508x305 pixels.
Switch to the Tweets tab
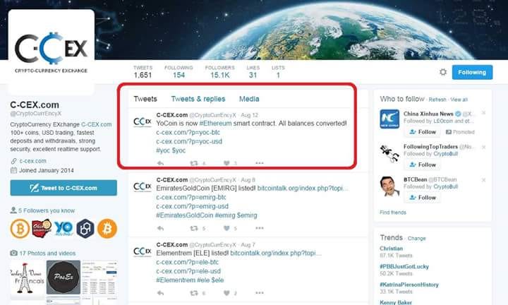[x=145, y=99]
